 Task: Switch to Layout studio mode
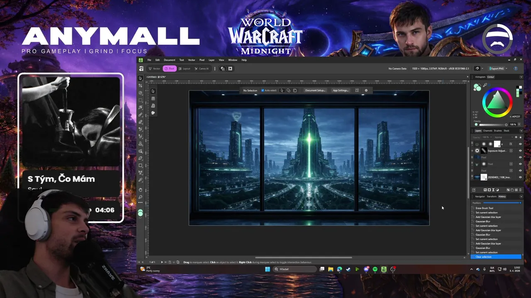coord(185,68)
